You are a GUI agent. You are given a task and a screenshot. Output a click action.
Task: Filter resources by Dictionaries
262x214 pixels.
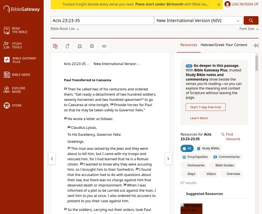(194, 166)
